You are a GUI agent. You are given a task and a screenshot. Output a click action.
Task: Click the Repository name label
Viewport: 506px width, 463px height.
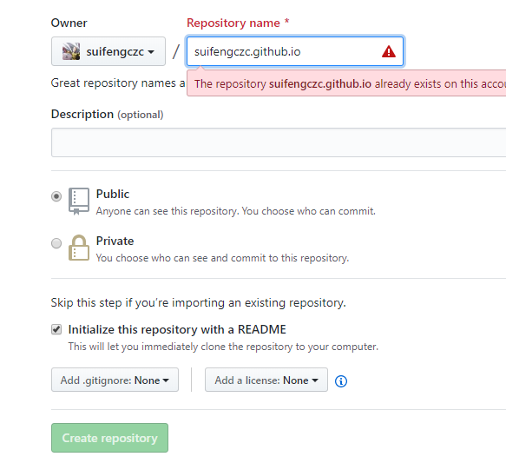tap(238, 23)
